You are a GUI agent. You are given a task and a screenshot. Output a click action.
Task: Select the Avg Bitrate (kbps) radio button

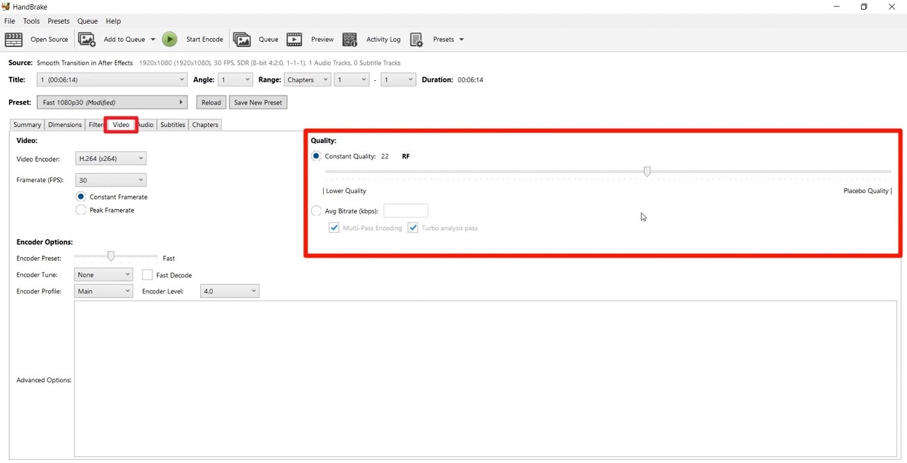(x=316, y=211)
